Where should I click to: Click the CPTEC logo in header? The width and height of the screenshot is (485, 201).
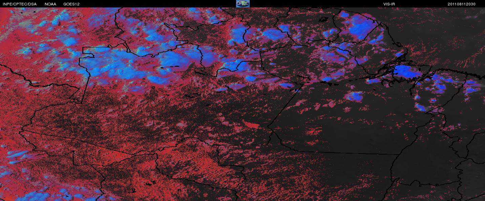242,4
